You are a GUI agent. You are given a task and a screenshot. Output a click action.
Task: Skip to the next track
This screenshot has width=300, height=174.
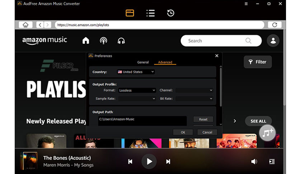168,161
